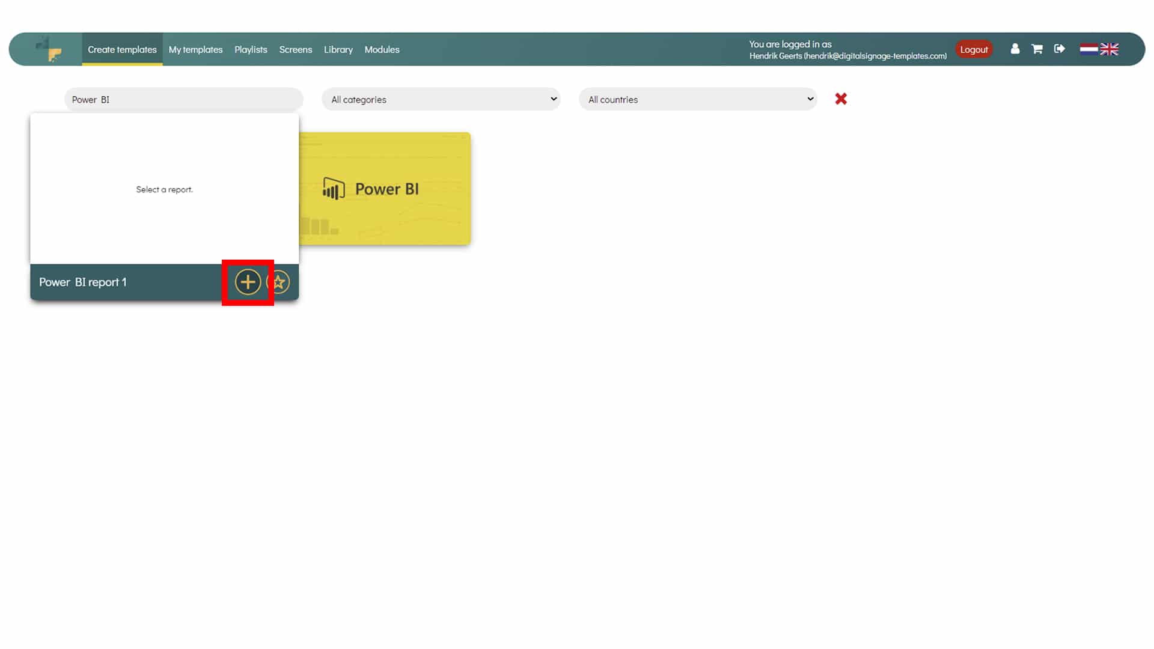1154x649 pixels.
Task: Click the red Logout button
Action: pyautogui.click(x=974, y=49)
